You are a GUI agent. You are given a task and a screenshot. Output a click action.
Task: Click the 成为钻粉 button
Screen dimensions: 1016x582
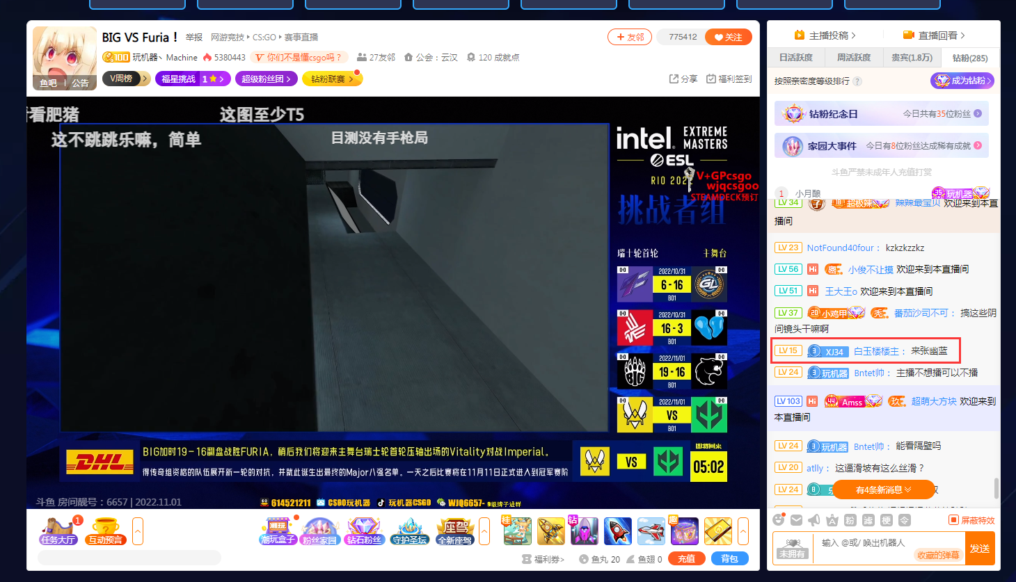962,81
